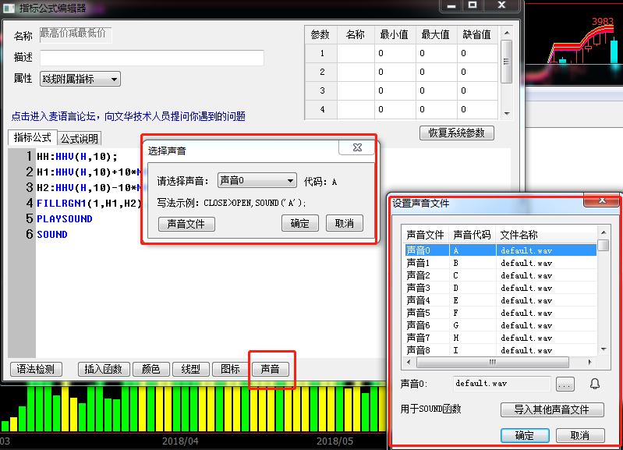Select the 声音3 row in the sound list
The image size is (623, 450).
pyautogui.click(x=418, y=288)
